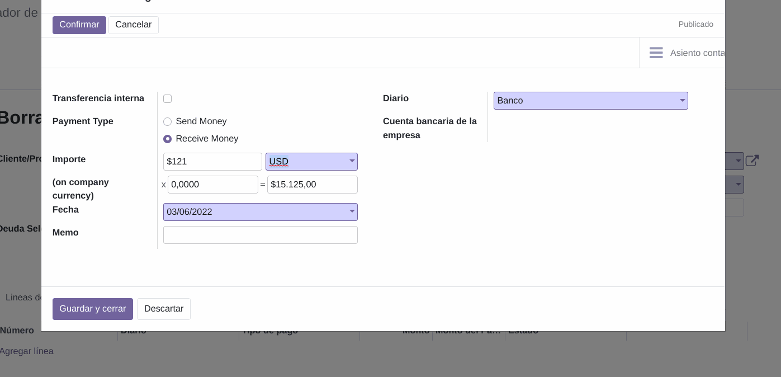Click external link icon in background form
781x377 pixels.
point(752,161)
